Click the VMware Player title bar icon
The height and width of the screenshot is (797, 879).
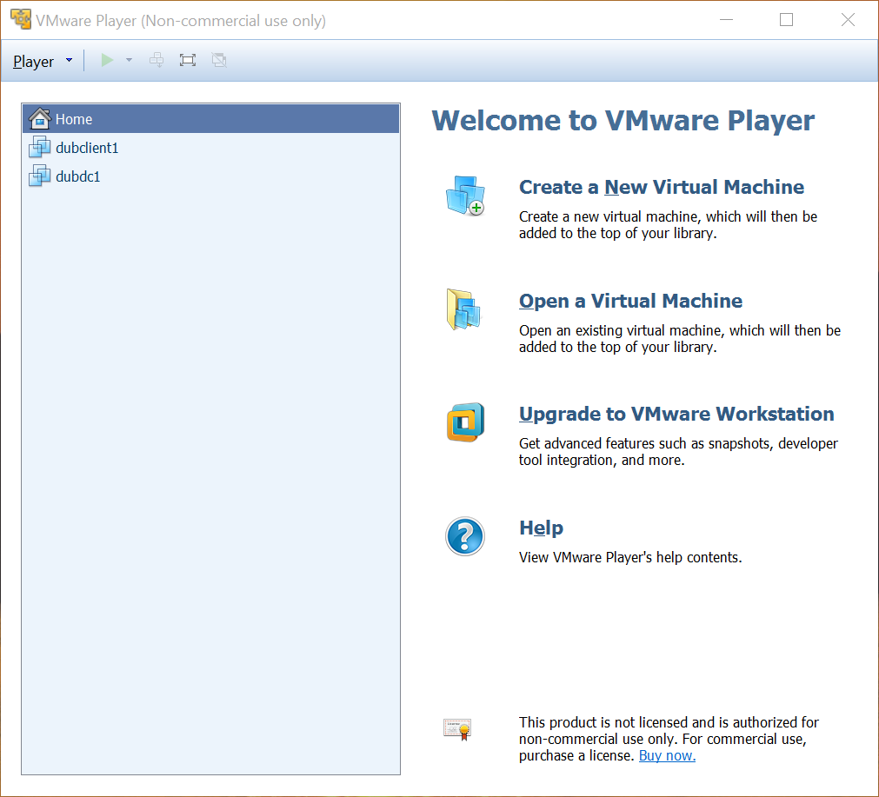[x=21, y=19]
